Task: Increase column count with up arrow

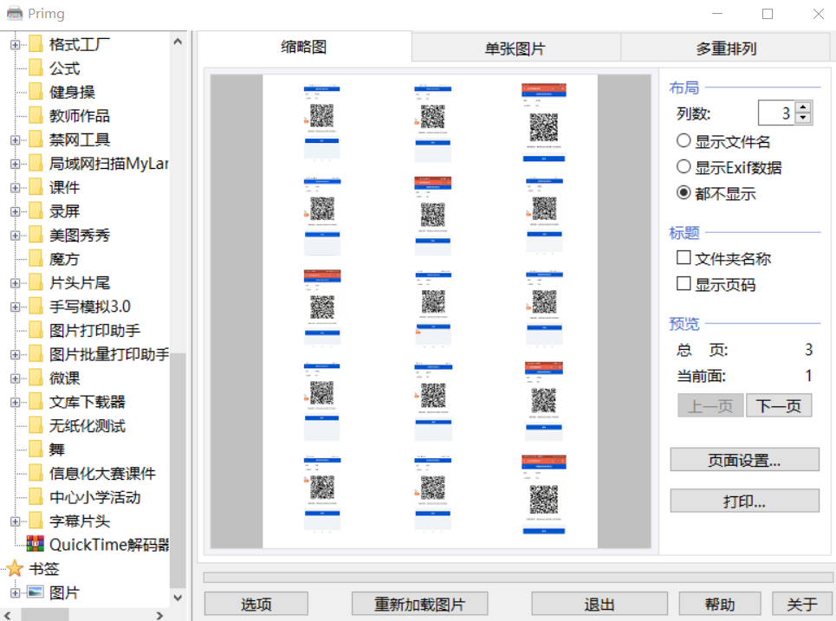Action: point(803,107)
